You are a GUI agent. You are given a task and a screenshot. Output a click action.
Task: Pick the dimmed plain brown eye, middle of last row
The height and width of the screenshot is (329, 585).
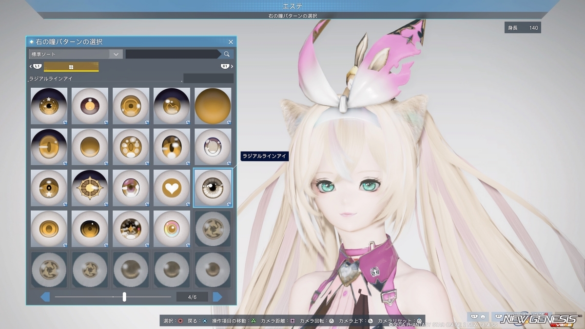click(131, 270)
